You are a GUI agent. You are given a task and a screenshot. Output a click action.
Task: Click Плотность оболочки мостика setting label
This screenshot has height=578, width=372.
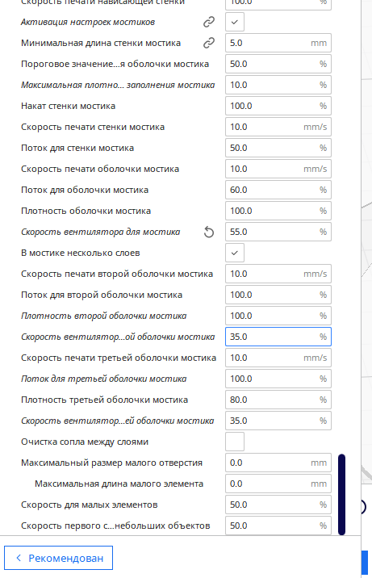click(86, 212)
